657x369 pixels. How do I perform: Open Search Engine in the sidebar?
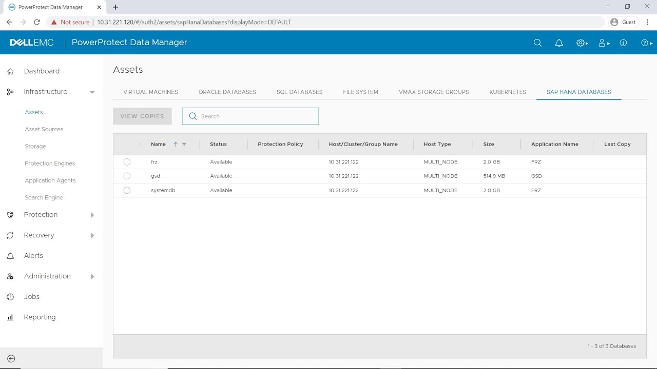click(44, 198)
